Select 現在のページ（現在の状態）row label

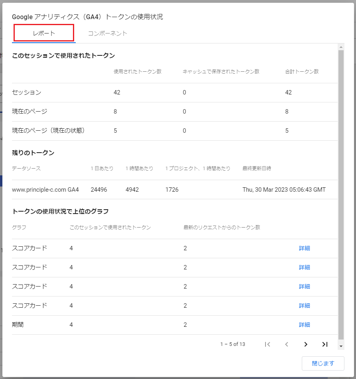pyautogui.click(x=48, y=131)
